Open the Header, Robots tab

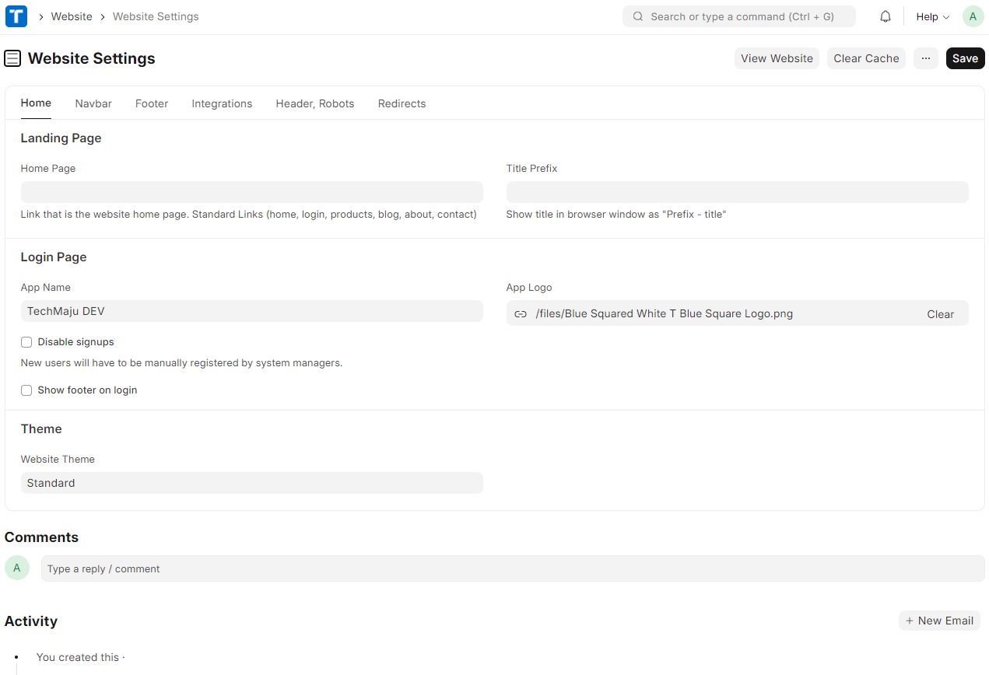point(314,103)
